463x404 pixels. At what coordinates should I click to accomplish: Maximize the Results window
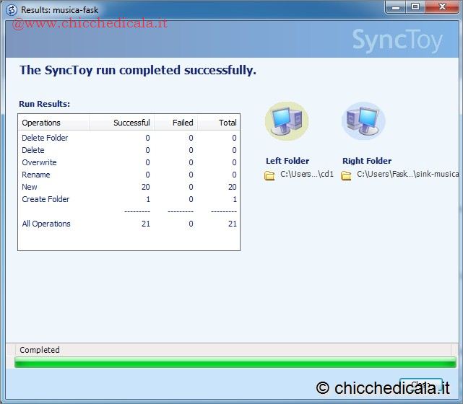pyautogui.click(x=415, y=8)
